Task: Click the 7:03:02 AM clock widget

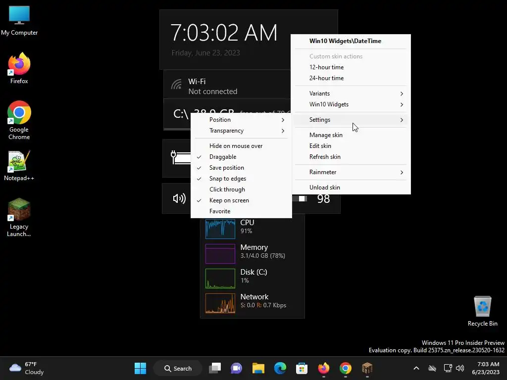Action: pos(224,32)
